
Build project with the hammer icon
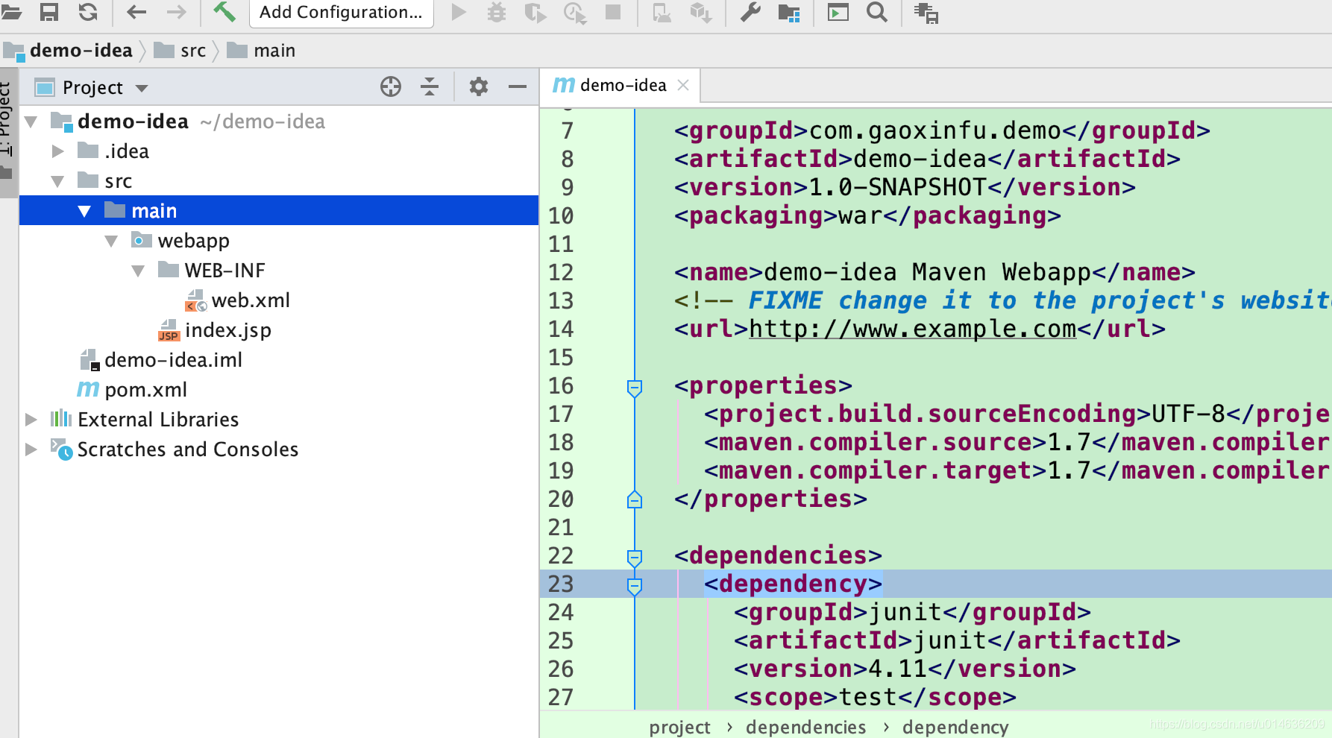click(x=224, y=12)
